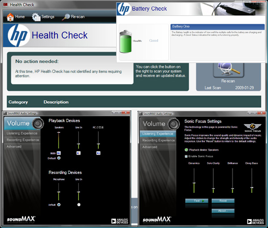Click the Deep Bass slider
The height and width of the screenshot is (228, 268).
click(x=252, y=181)
